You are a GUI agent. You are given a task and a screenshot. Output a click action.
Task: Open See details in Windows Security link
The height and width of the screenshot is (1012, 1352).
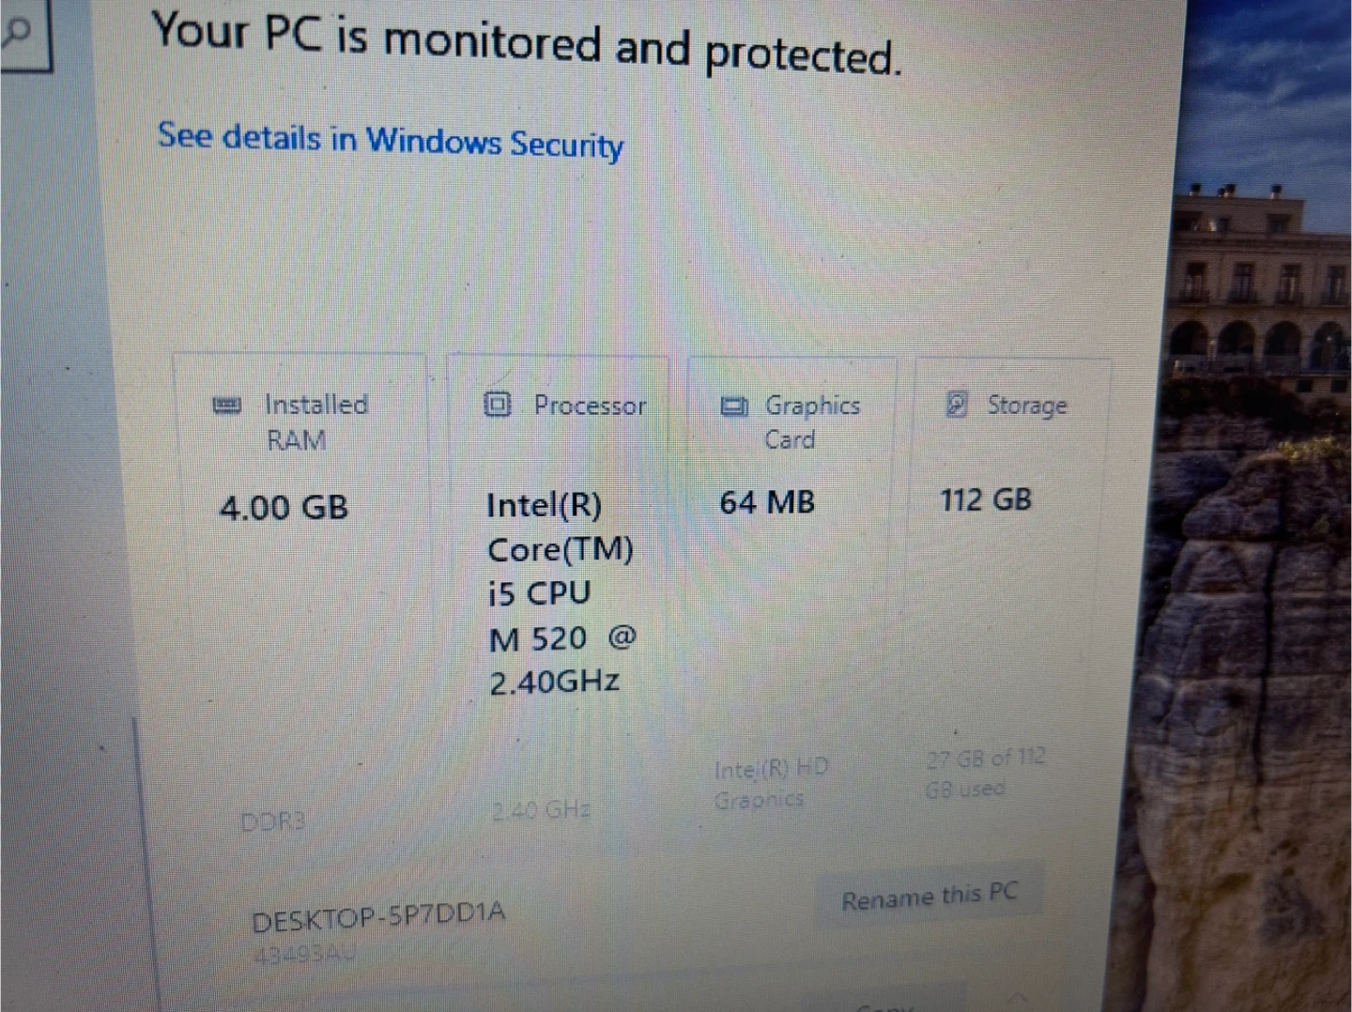390,141
